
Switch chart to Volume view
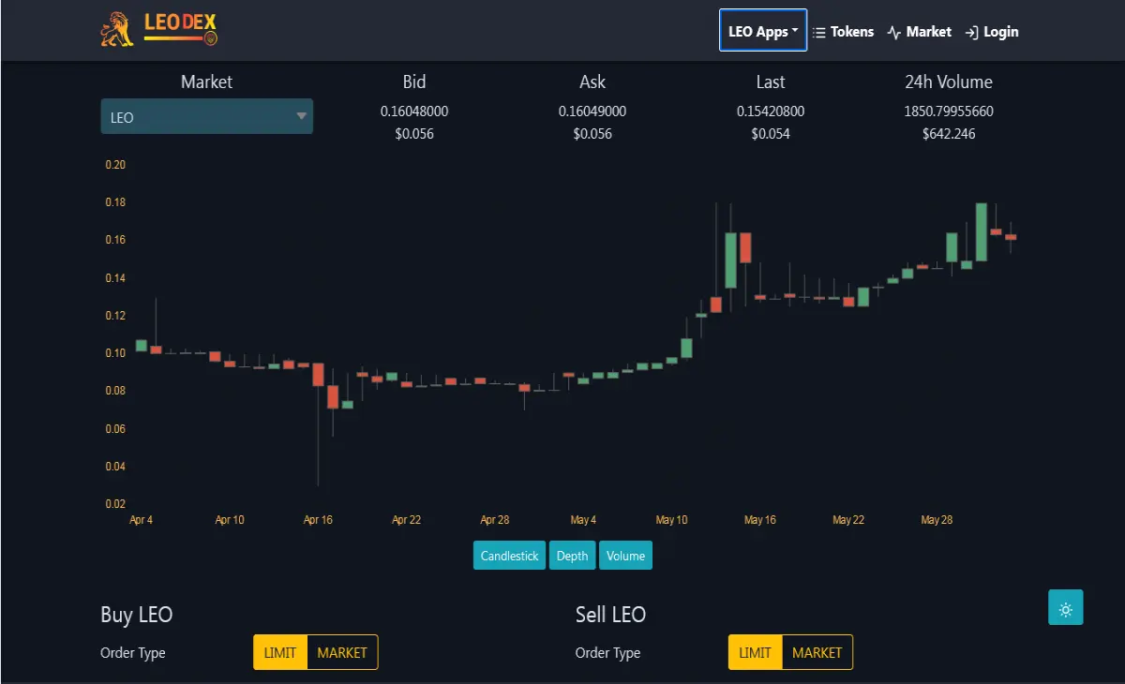(625, 556)
